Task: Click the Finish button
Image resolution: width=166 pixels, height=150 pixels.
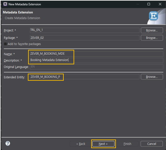Action: [x=127, y=144]
